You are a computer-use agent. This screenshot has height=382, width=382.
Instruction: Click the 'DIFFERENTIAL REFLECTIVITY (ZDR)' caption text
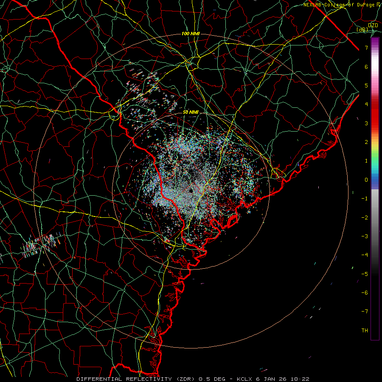(x=136, y=379)
